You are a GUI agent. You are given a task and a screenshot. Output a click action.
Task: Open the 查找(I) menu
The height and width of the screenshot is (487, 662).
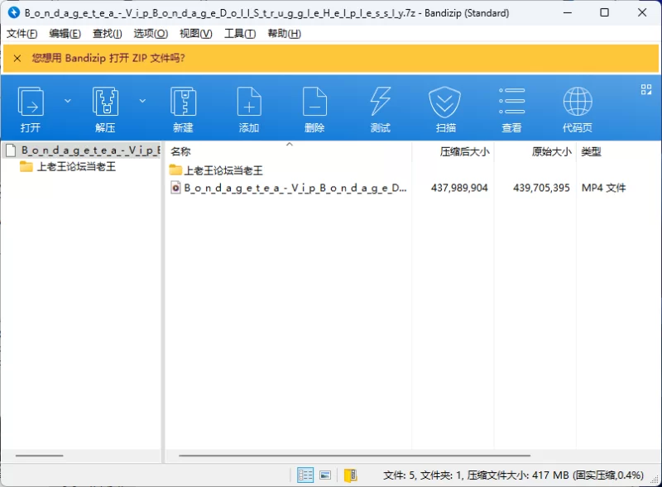click(108, 34)
